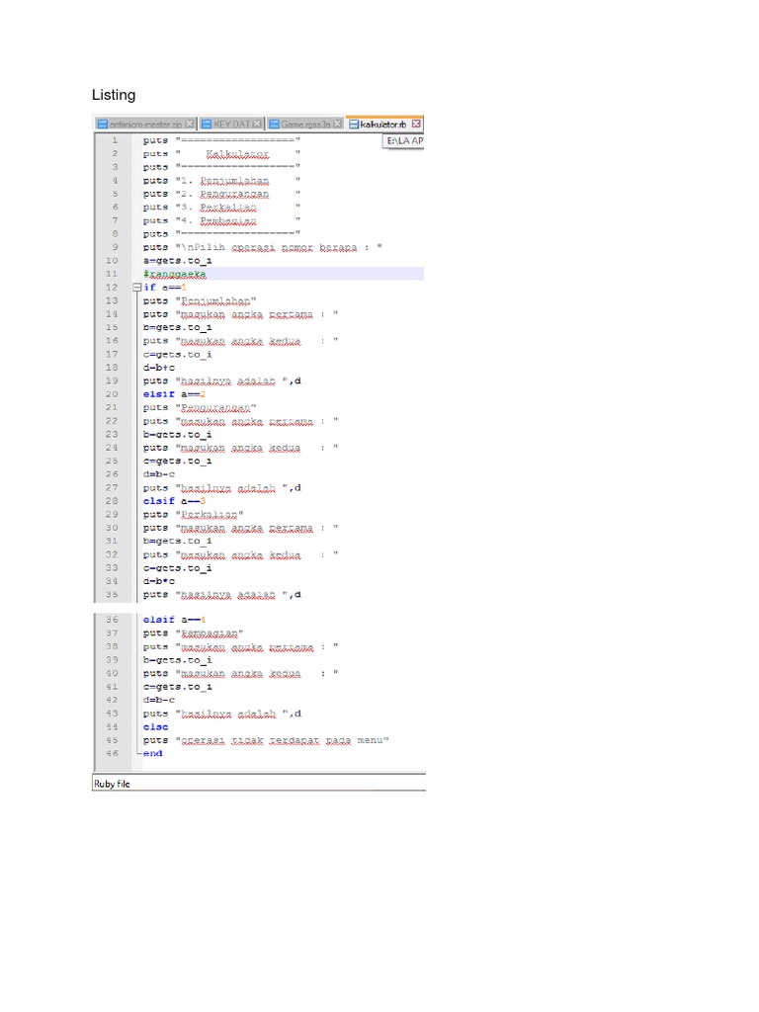This screenshot has width=759, height=1012.
Task: Click the 'Listing' heading
Action: (x=114, y=95)
